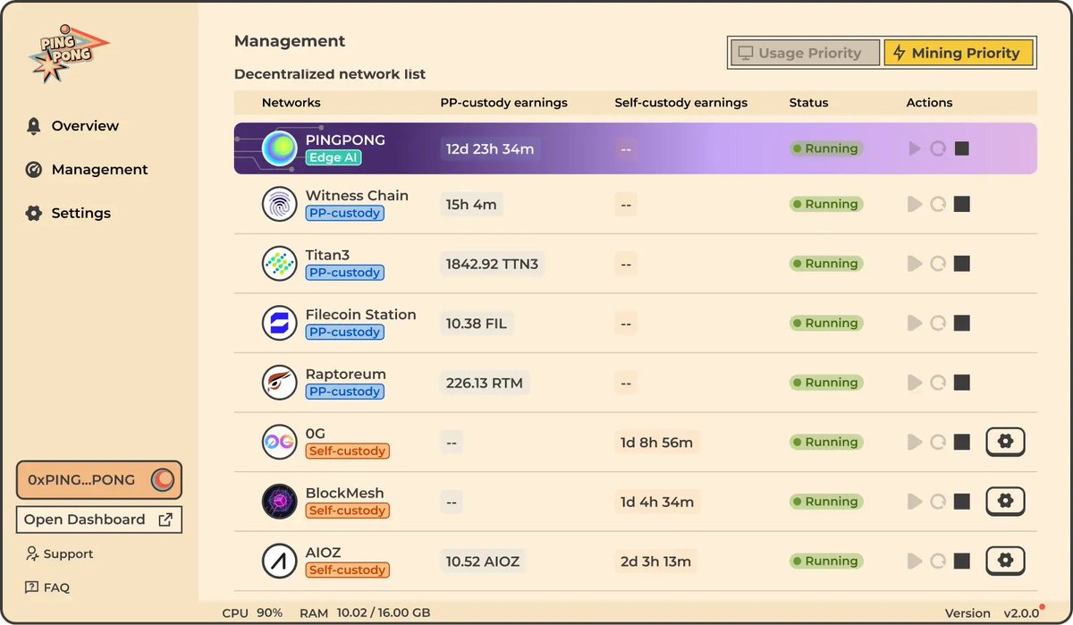Open the Settings page
1073x625 pixels.
point(68,214)
